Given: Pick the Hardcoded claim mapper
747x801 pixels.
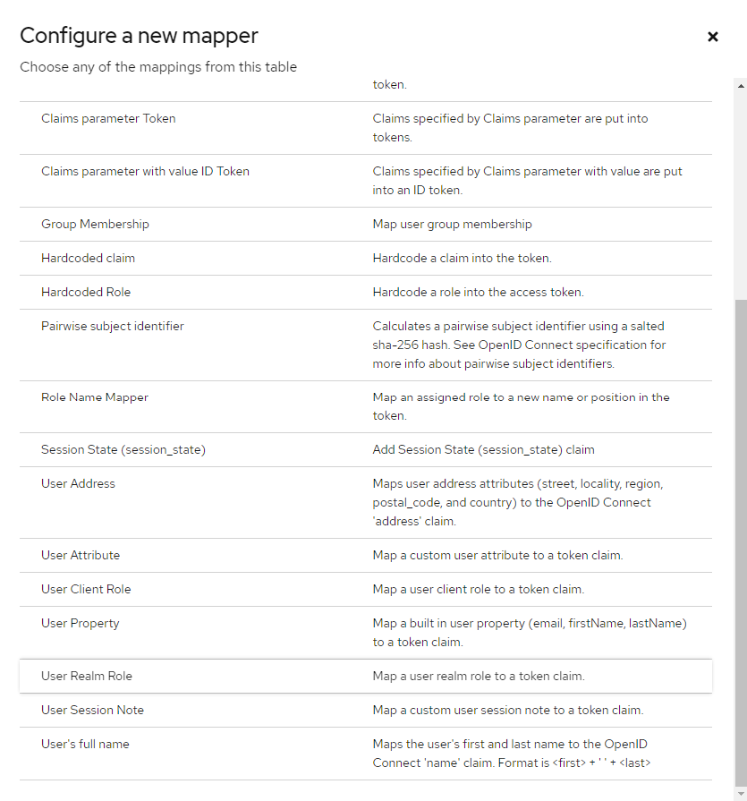Looking at the screenshot, I should (x=88, y=259).
